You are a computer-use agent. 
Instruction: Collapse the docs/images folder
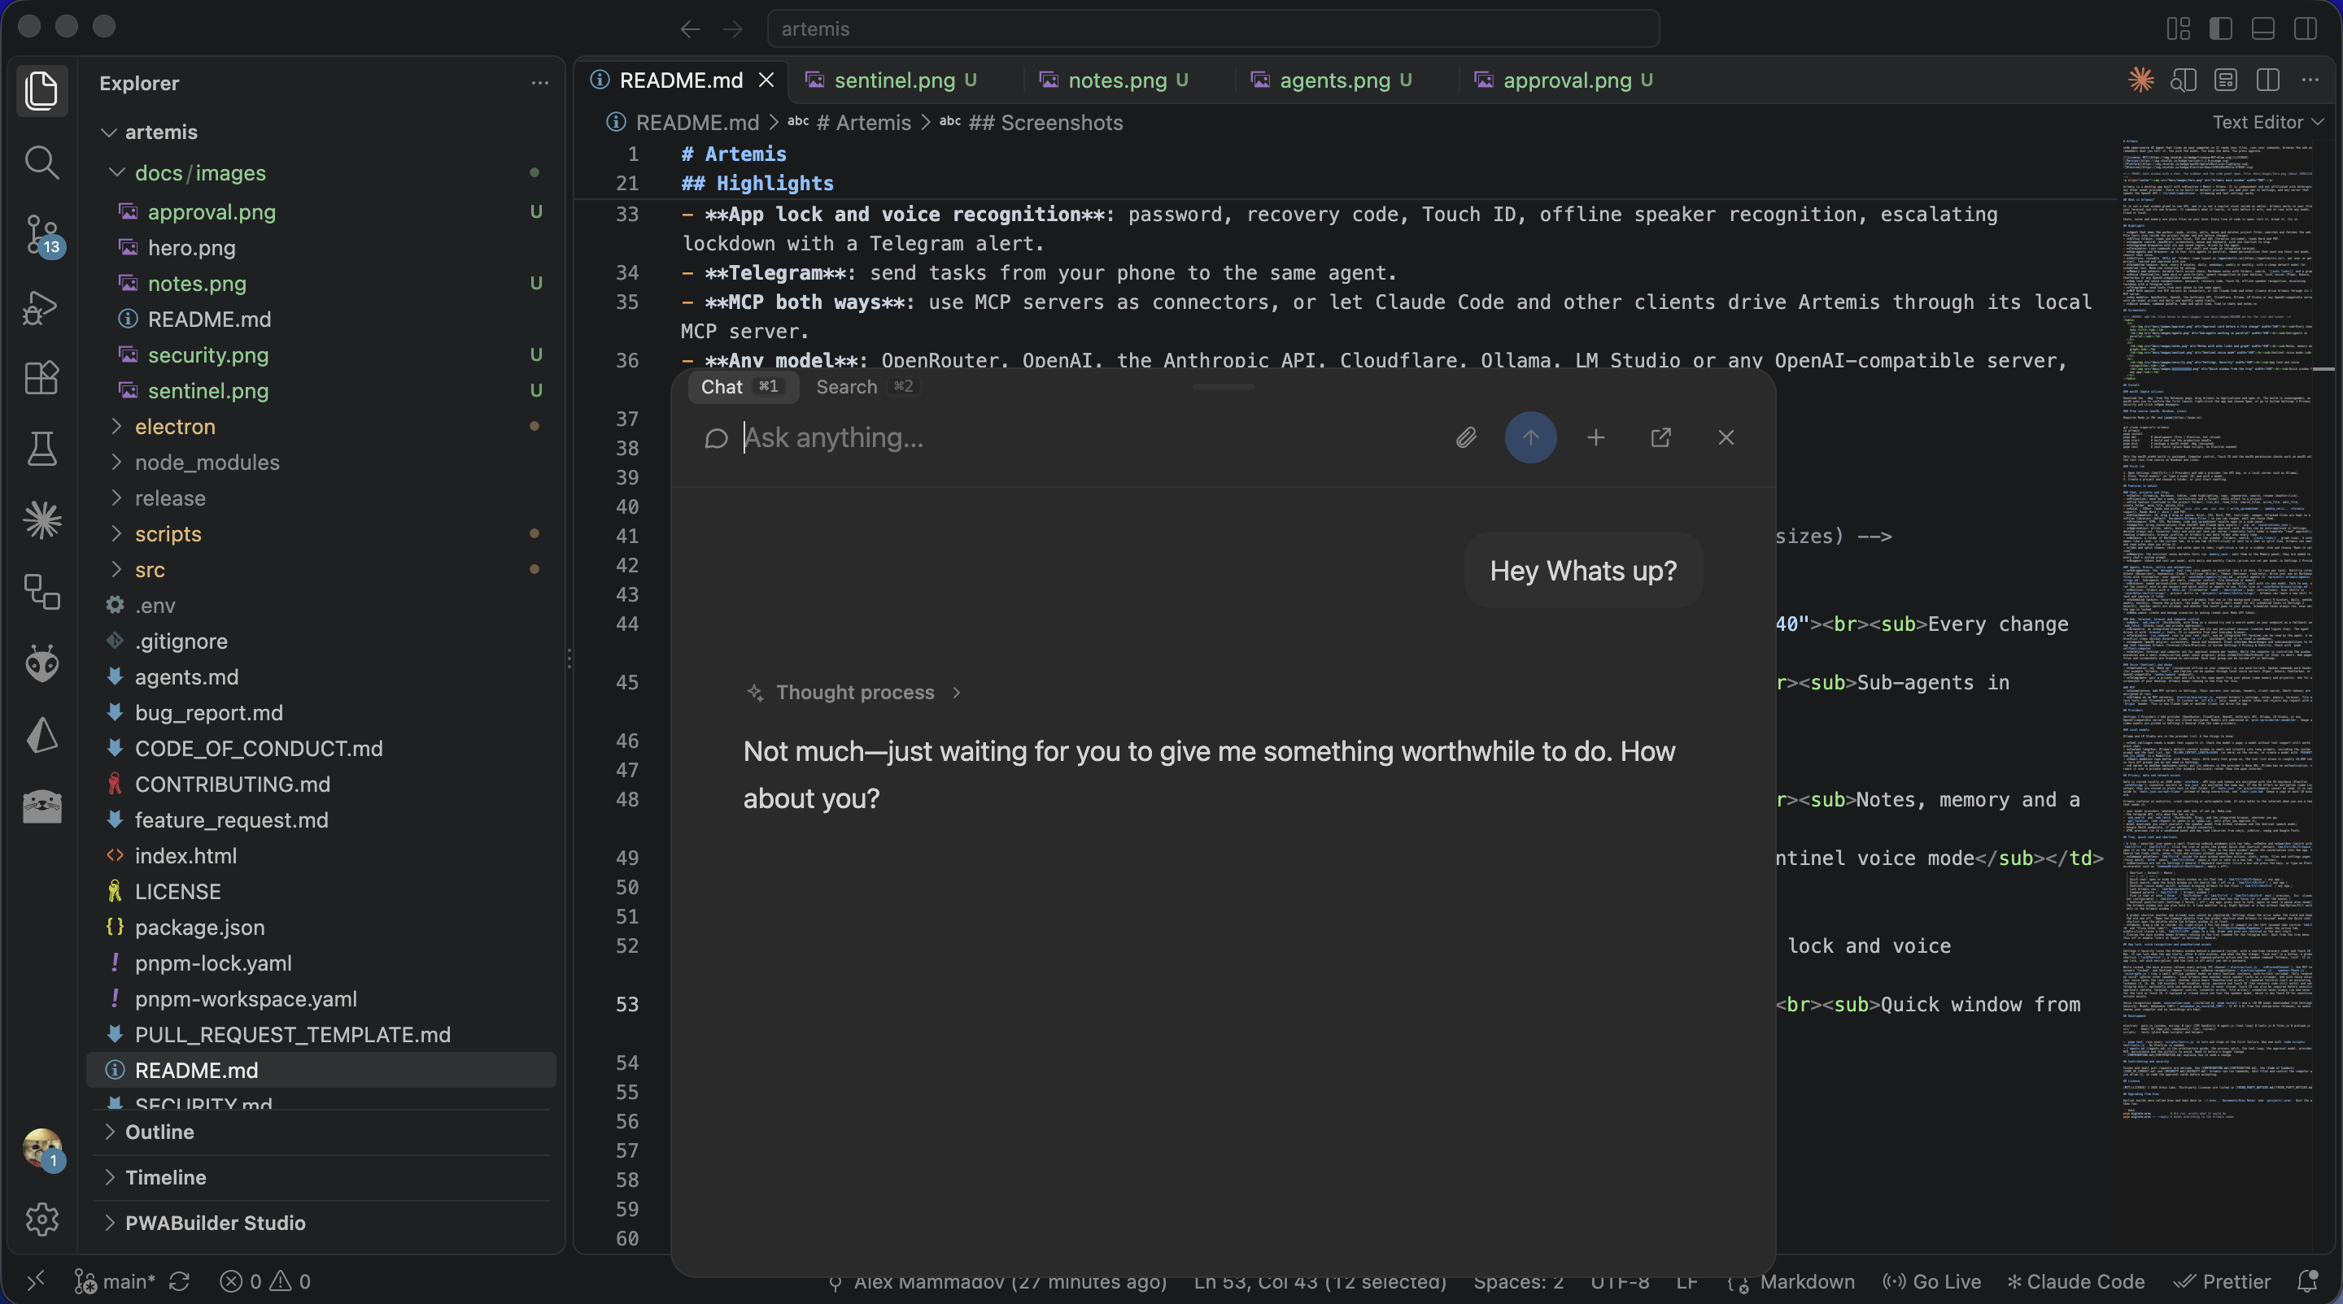(116, 172)
